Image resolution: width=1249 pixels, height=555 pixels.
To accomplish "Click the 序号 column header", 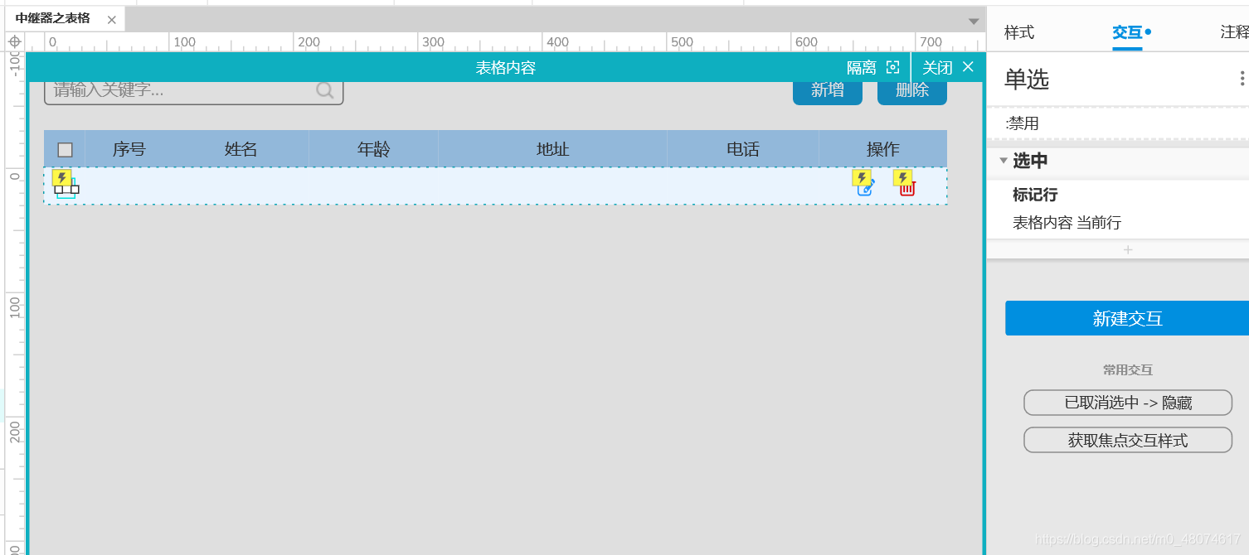I will click(129, 149).
